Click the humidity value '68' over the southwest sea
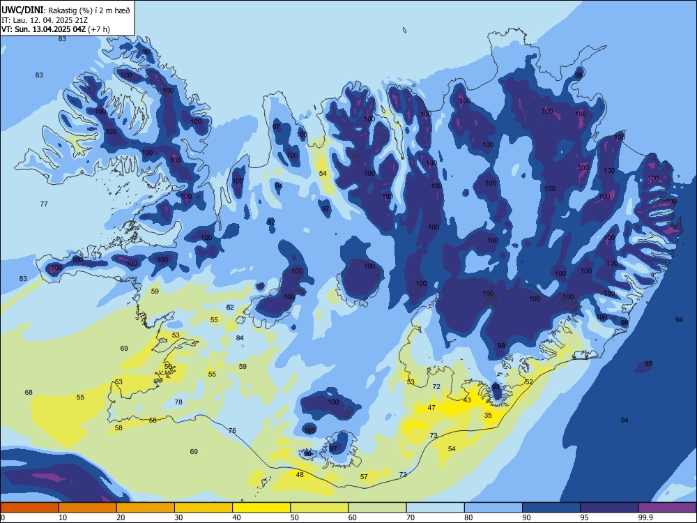Viewport: 697px width, 523px height. pos(29,392)
